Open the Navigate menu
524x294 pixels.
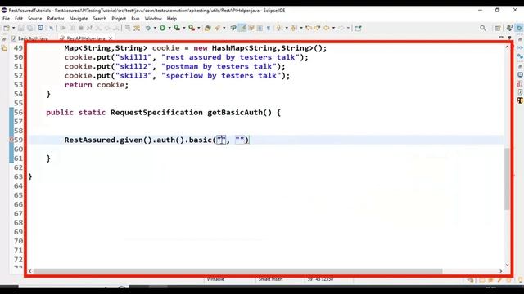pyautogui.click(x=79, y=19)
